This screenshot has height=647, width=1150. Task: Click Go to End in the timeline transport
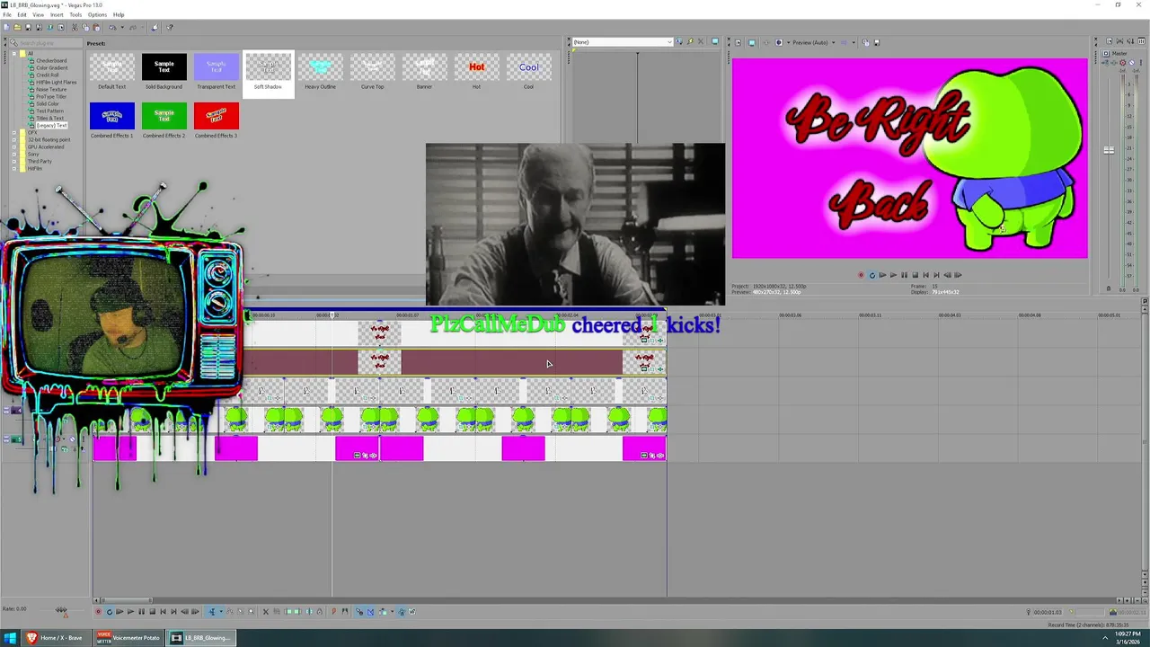point(173,612)
